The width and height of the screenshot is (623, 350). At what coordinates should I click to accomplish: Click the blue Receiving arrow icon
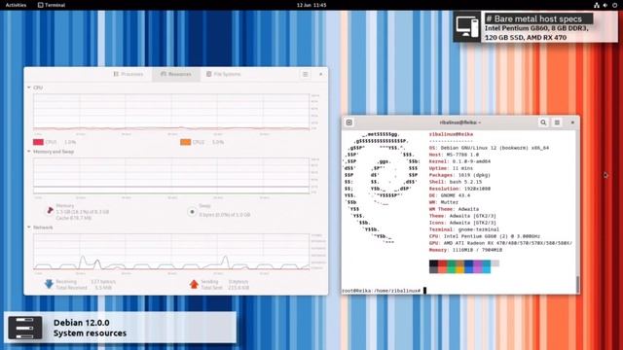click(x=49, y=284)
